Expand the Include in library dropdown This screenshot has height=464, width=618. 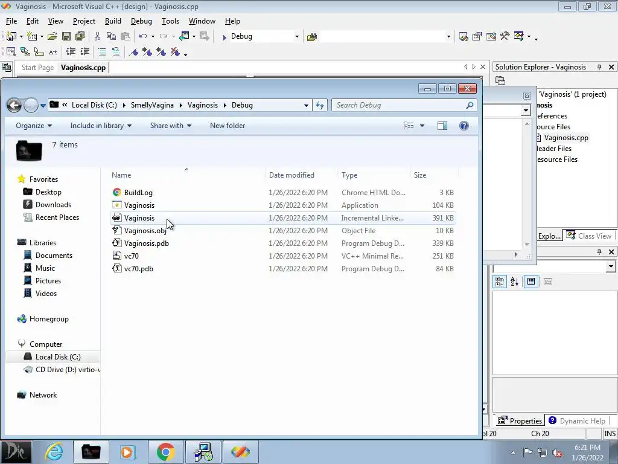(x=101, y=126)
